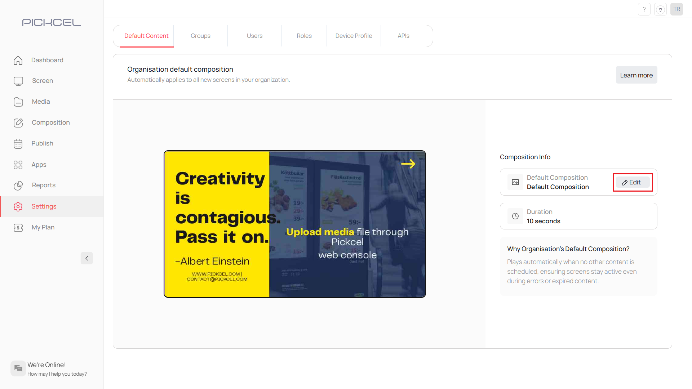Switch to the Device Profile tab
The image size is (692, 389).
point(354,36)
